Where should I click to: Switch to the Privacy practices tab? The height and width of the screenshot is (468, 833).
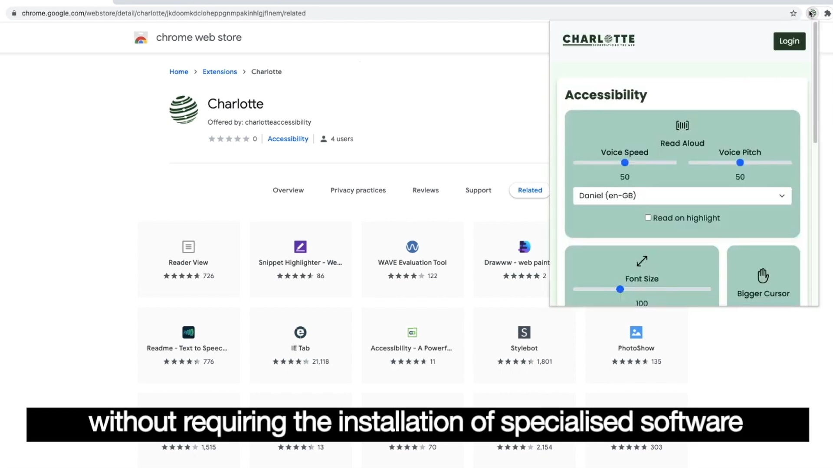pyautogui.click(x=358, y=190)
